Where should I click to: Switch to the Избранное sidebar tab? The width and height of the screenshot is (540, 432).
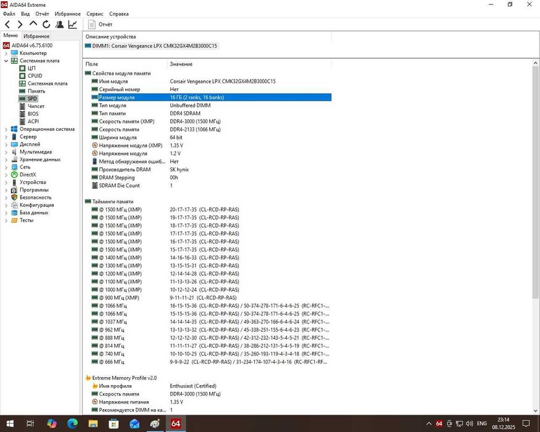(x=36, y=36)
